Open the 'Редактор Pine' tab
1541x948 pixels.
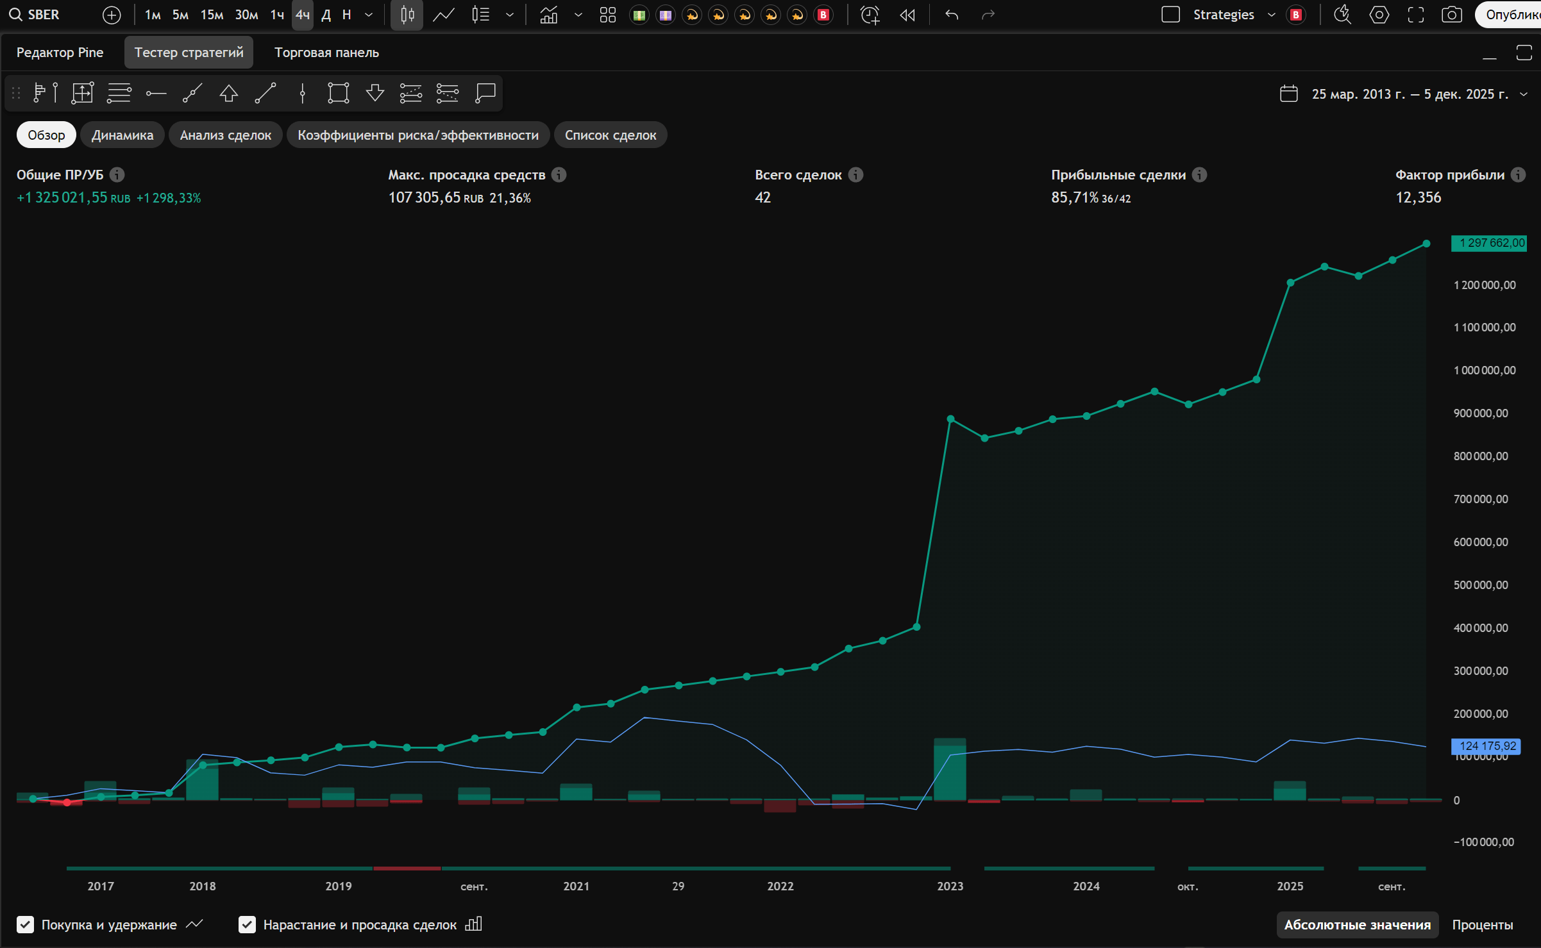(60, 53)
